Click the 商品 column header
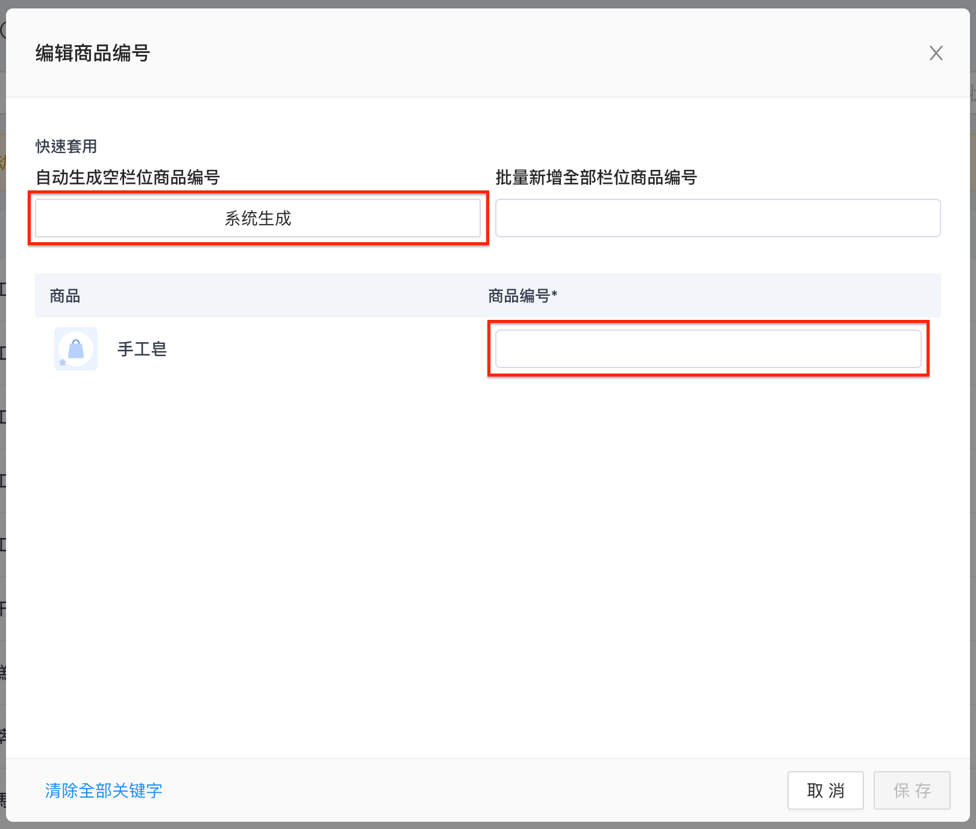 point(65,296)
